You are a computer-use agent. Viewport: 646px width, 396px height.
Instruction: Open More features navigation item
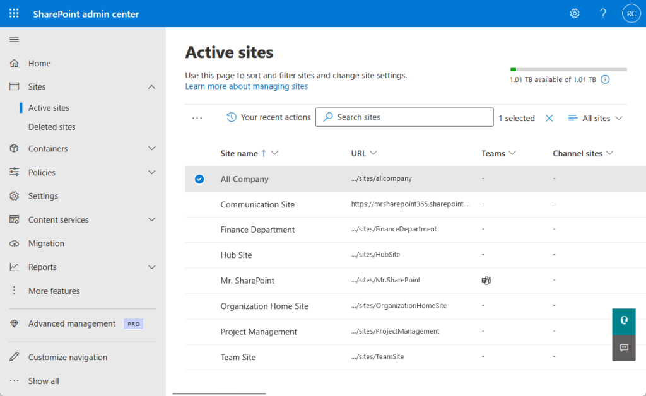click(x=54, y=291)
